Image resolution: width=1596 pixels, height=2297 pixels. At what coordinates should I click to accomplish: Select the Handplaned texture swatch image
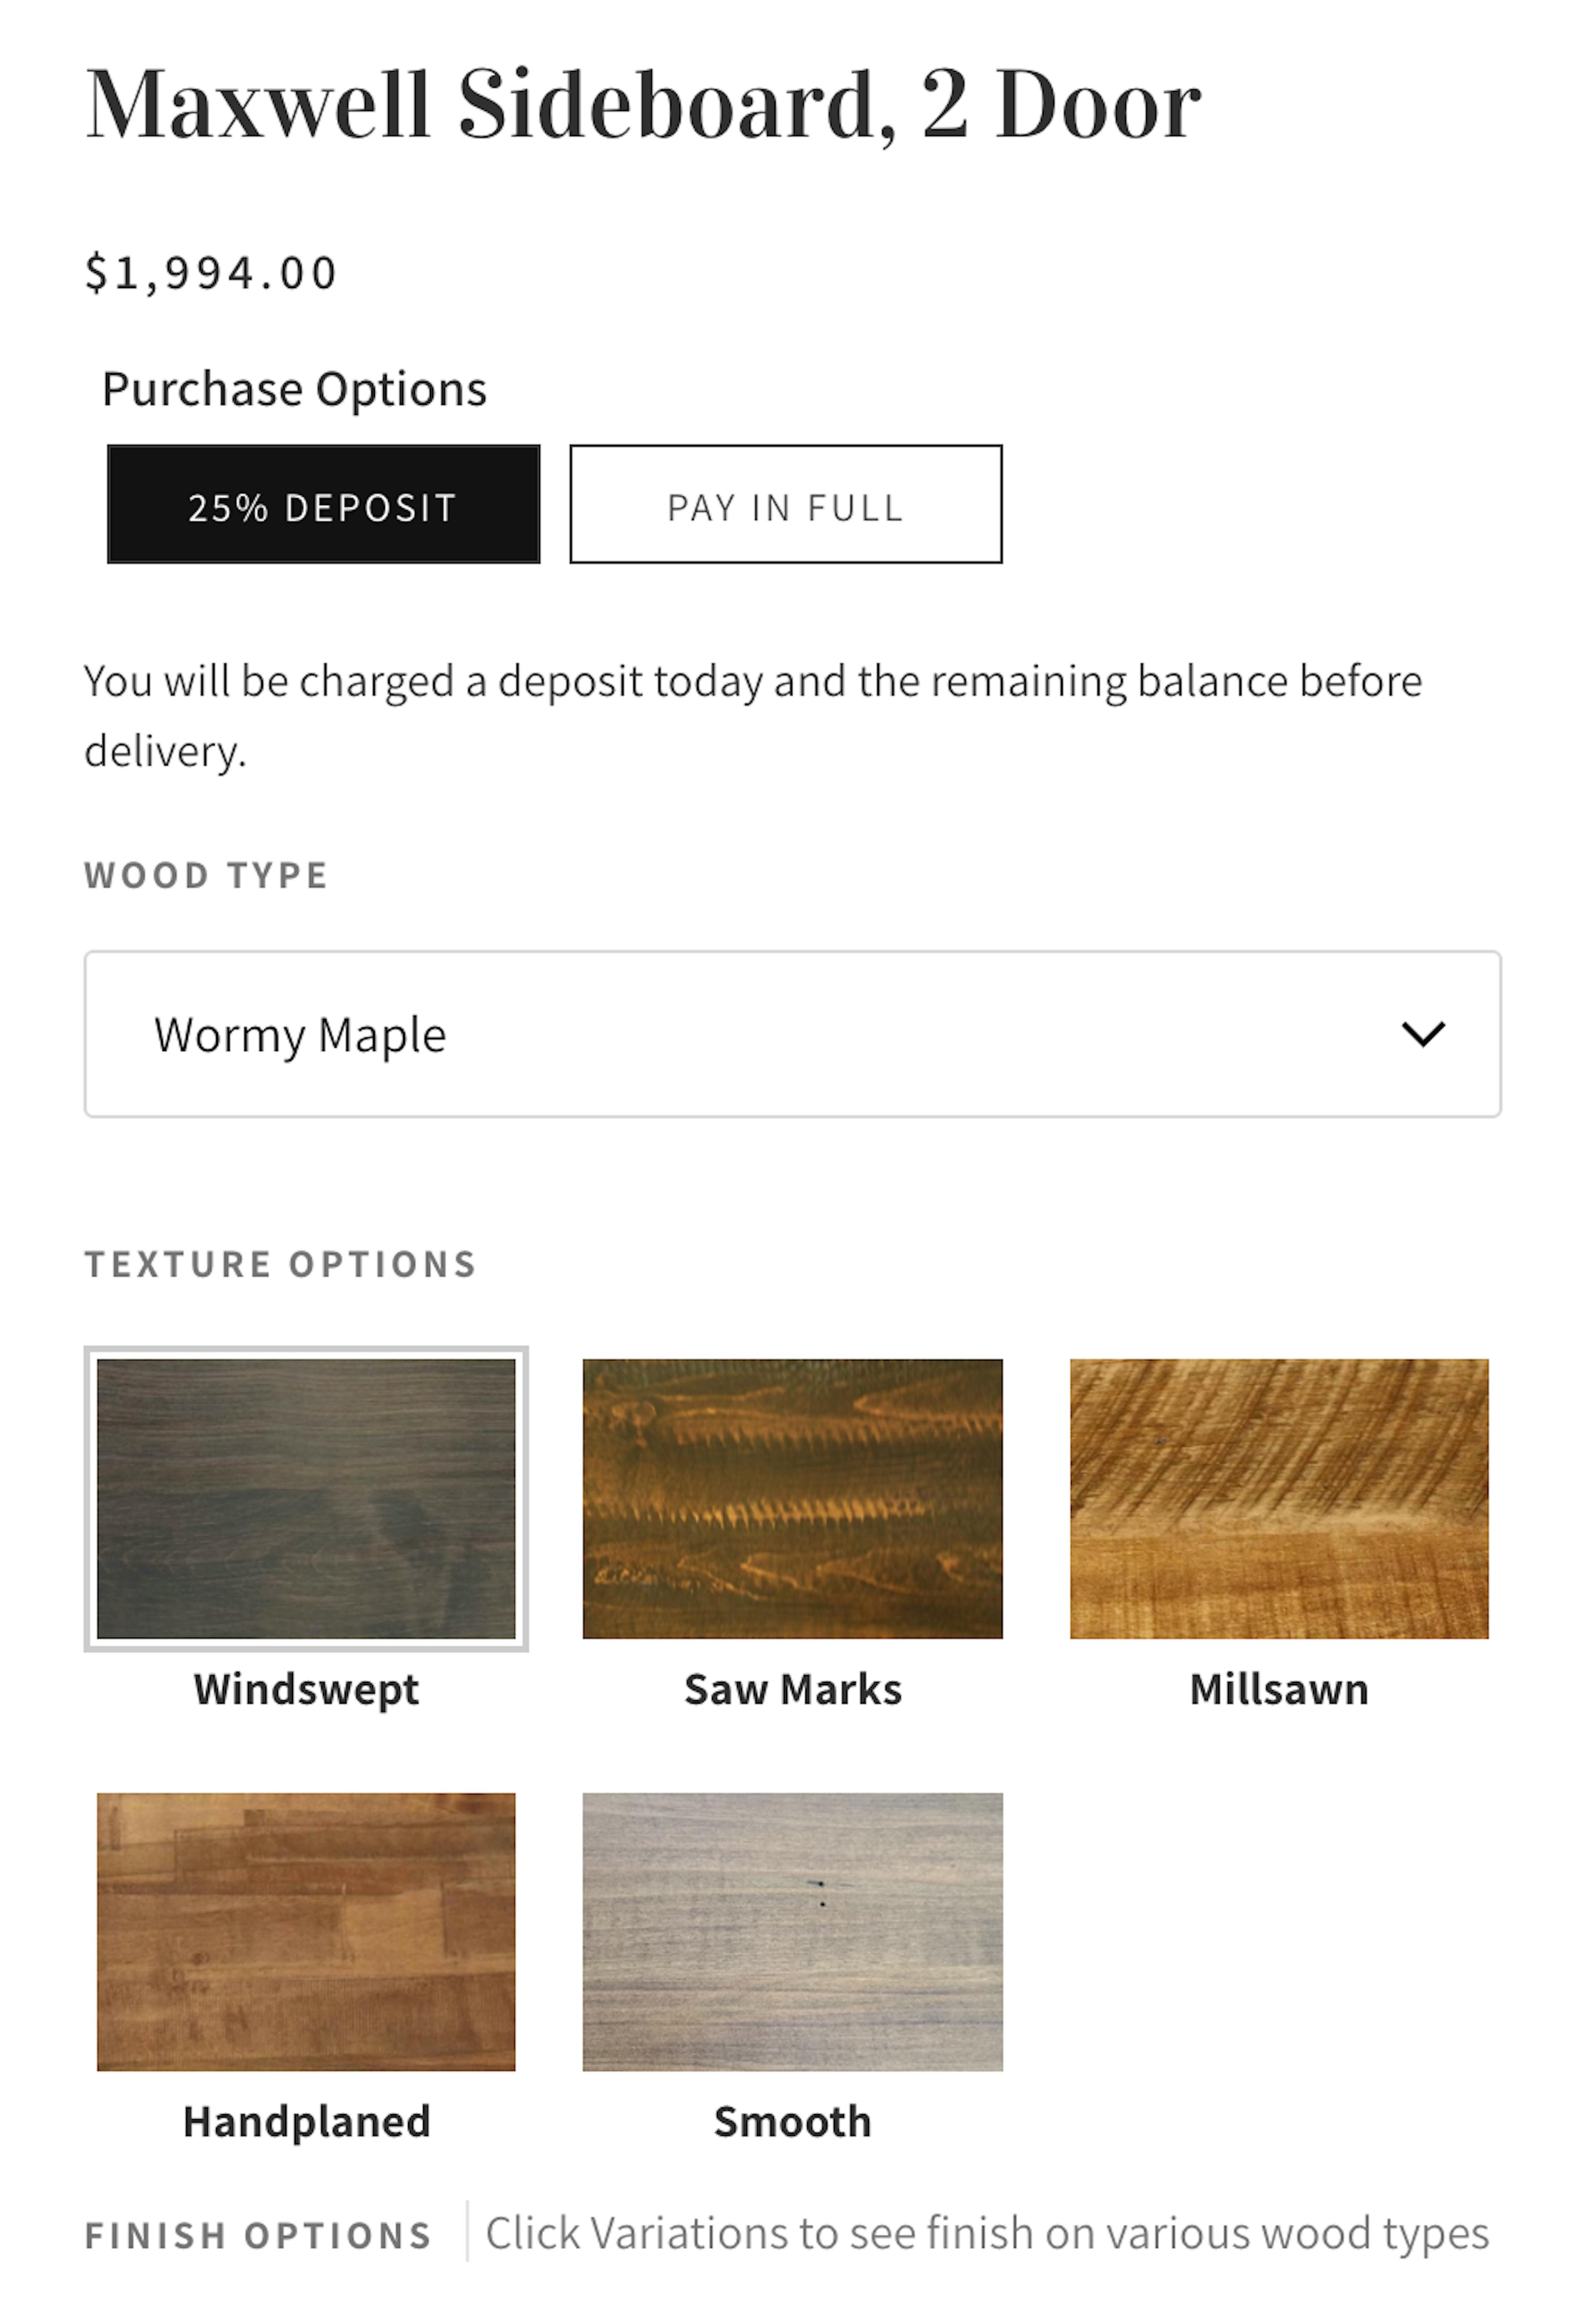pyautogui.click(x=306, y=1930)
